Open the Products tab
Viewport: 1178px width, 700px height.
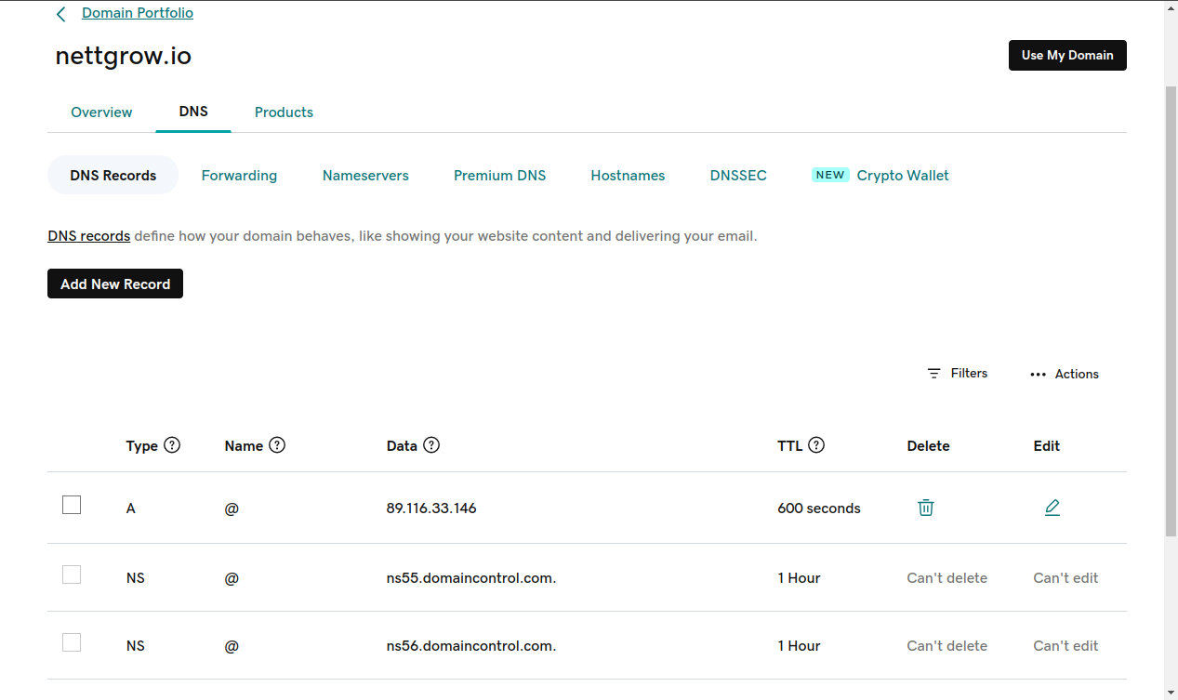(284, 112)
